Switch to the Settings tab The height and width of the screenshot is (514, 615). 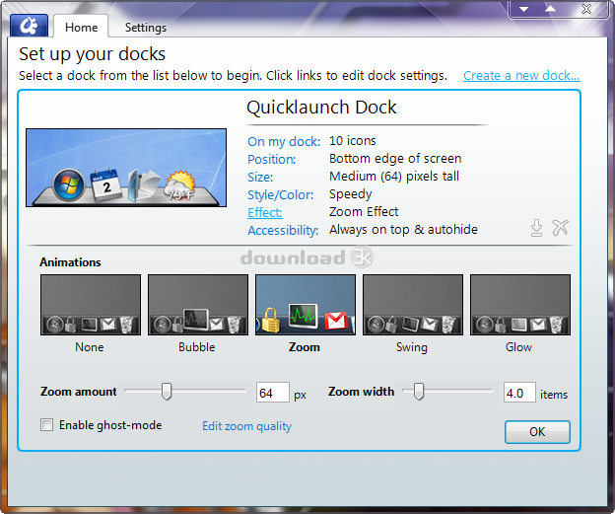[x=145, y=28]
